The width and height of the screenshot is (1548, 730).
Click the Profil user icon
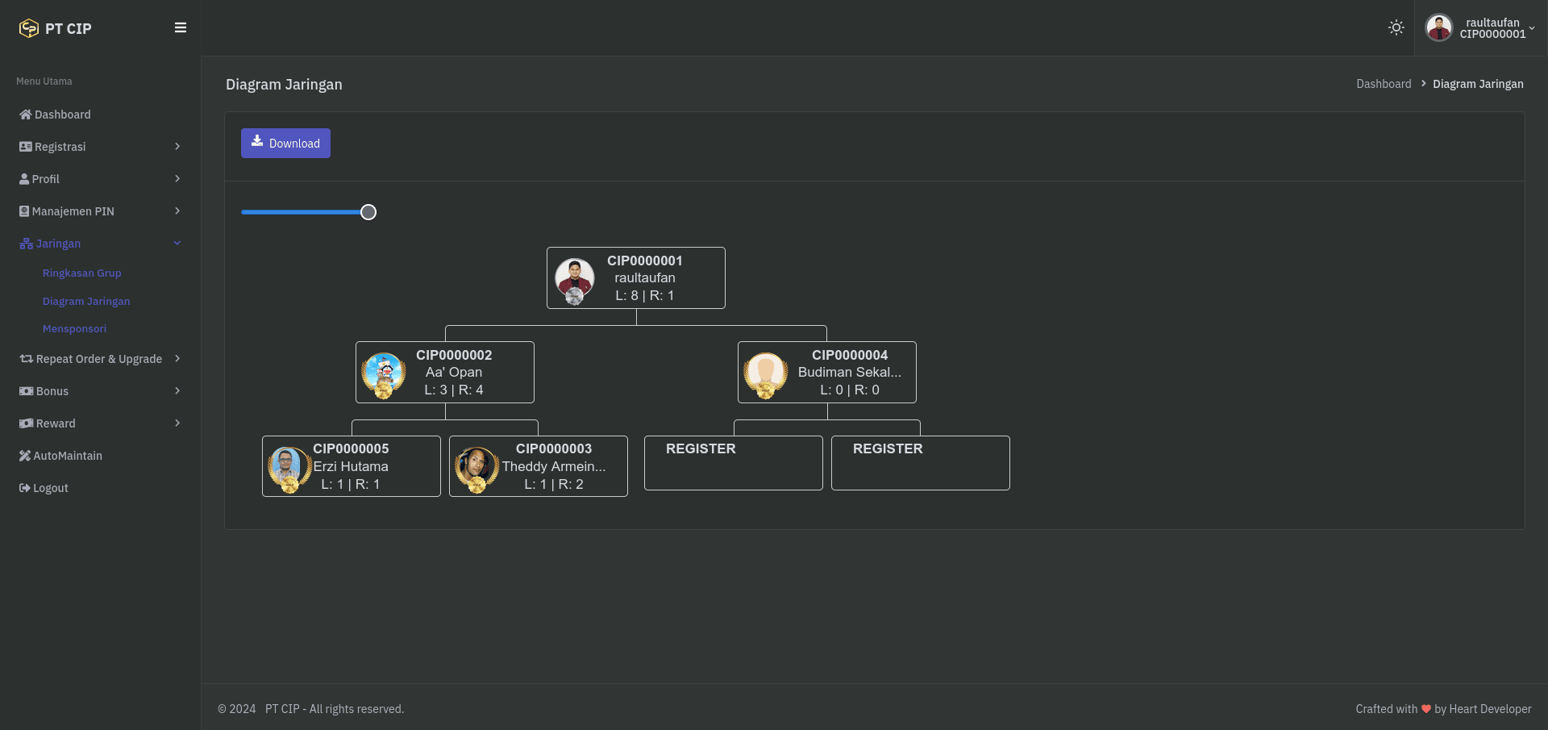(x=24, y=179)
